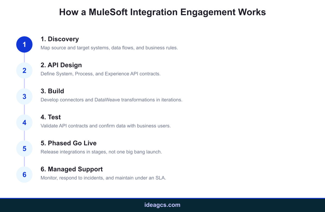Click the step 1 circle for Discovery
The image size is (325, 212).
point(24,44)
